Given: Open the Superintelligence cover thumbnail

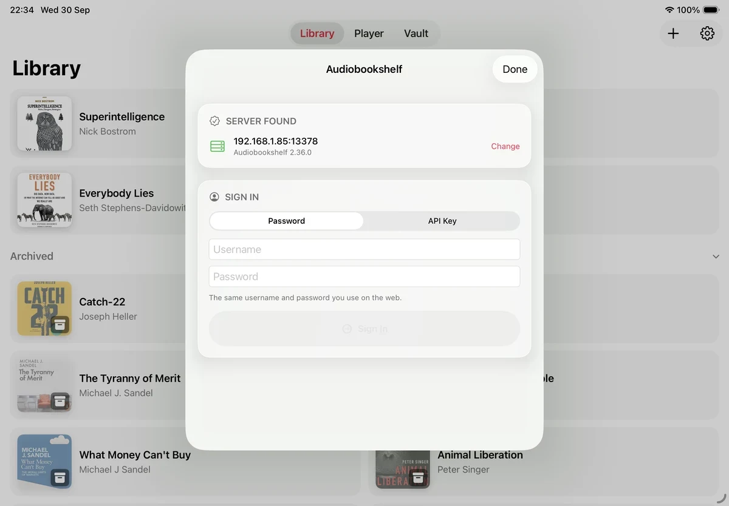Looking at the screenshot, I should pyautogui.click(x=44, y=124).
